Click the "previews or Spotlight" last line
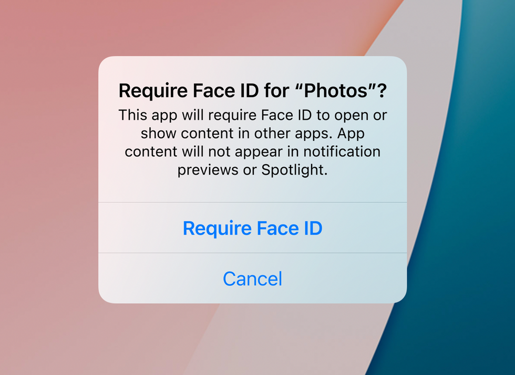Viewport: 515px width, 375px height. click(253, 170)
